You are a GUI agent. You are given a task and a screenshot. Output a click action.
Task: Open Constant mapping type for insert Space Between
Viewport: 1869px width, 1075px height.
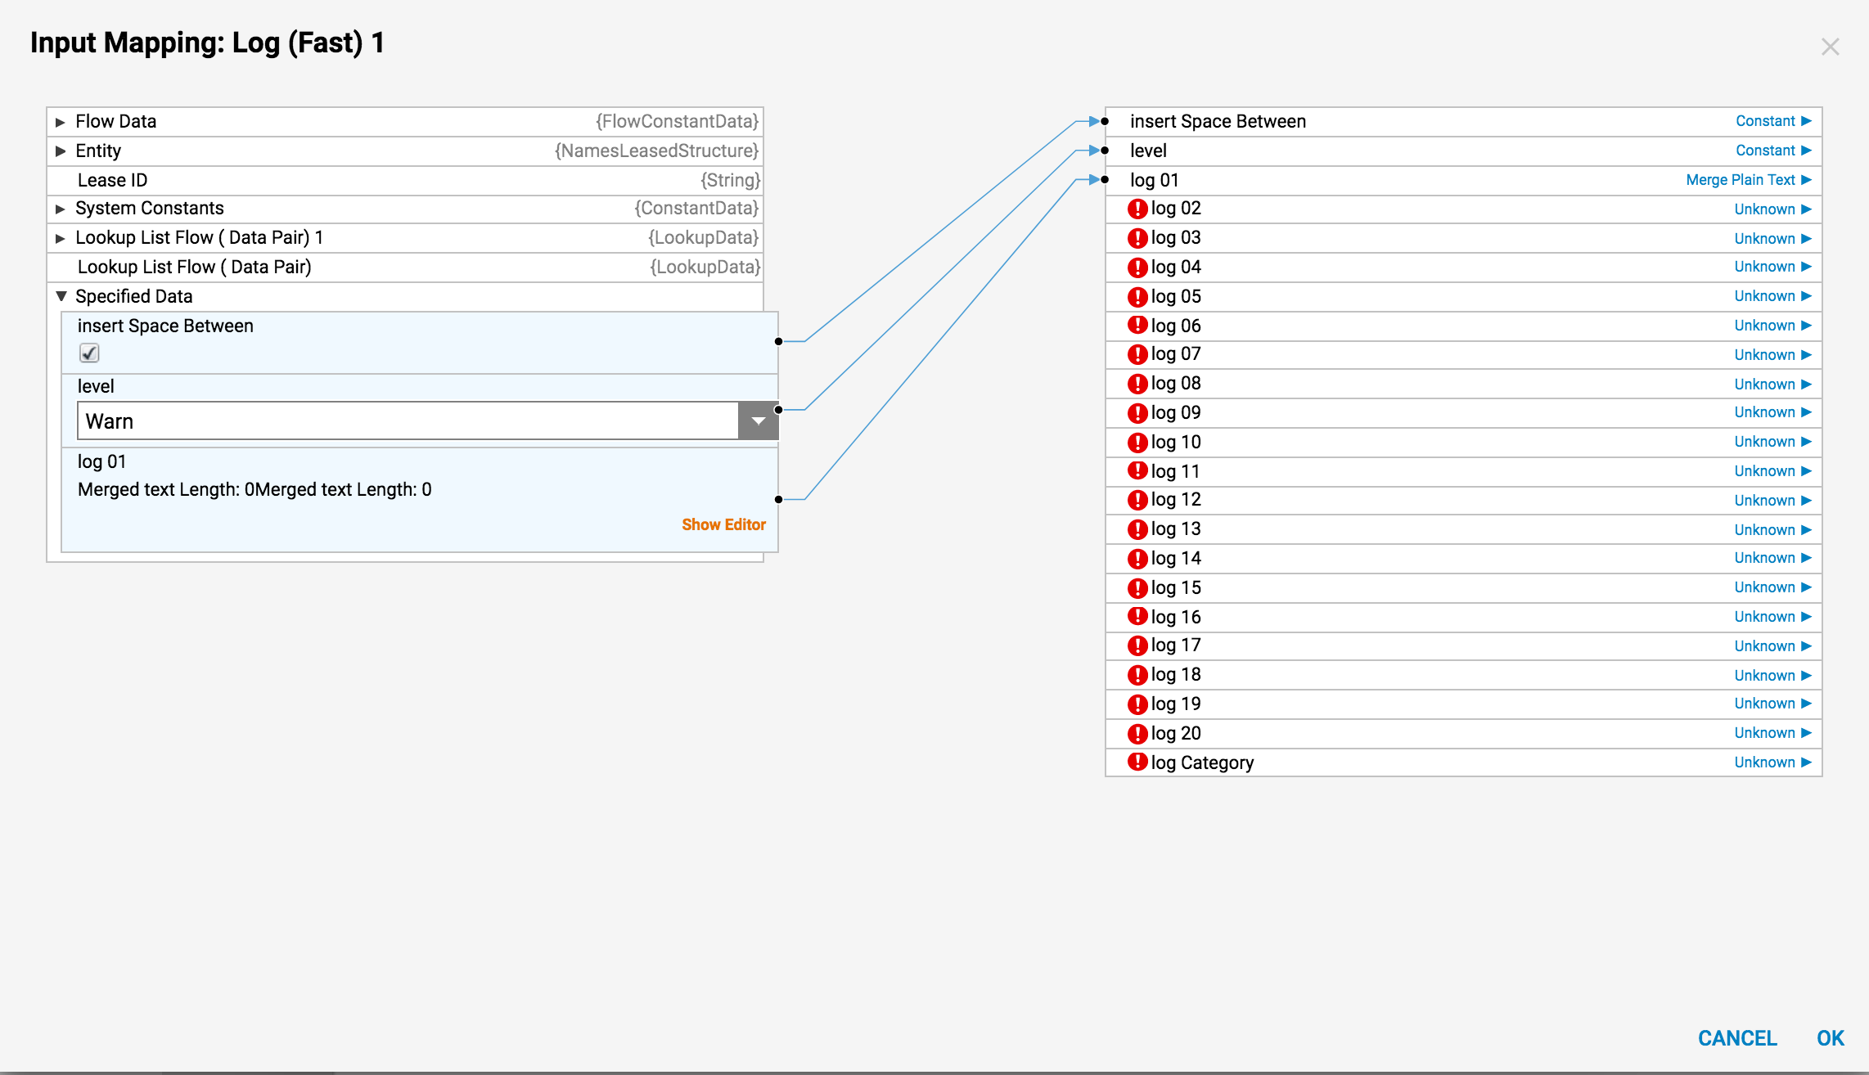tap(1773, 121)
